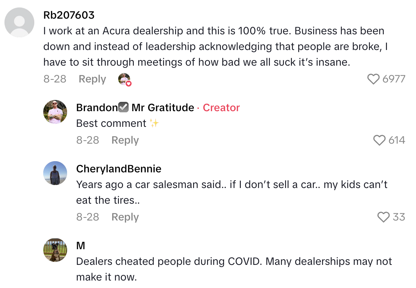Click the 8-28 timestamp on the first comment
Screen dimensions: 416x288
pos(55,79)
